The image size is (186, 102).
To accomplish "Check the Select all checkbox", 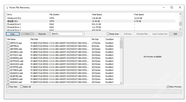I will tap(21, 87).
